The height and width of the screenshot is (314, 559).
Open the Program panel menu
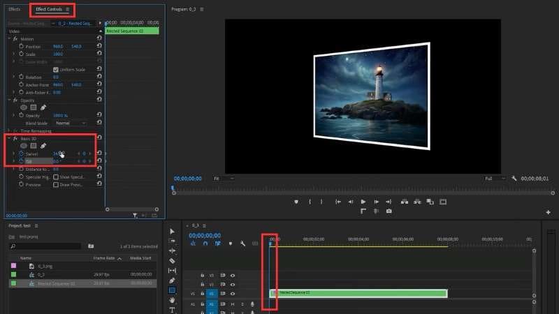(x=202, y=9)
